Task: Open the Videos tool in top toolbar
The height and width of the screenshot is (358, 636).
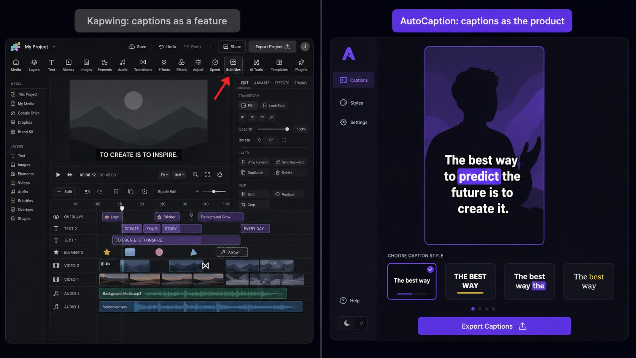Action: [68, 65]
